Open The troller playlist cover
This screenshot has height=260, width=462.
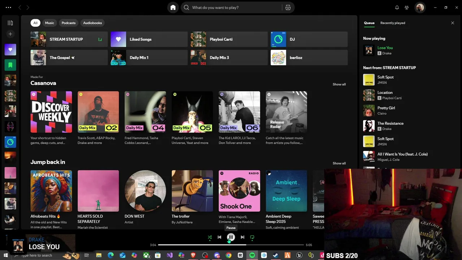(192, 191)
